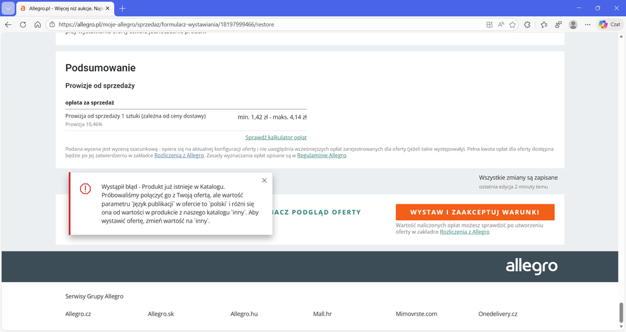Open browser Extensions puzzle icon
This screenshot has width=626, height=332.
point(528,24)
